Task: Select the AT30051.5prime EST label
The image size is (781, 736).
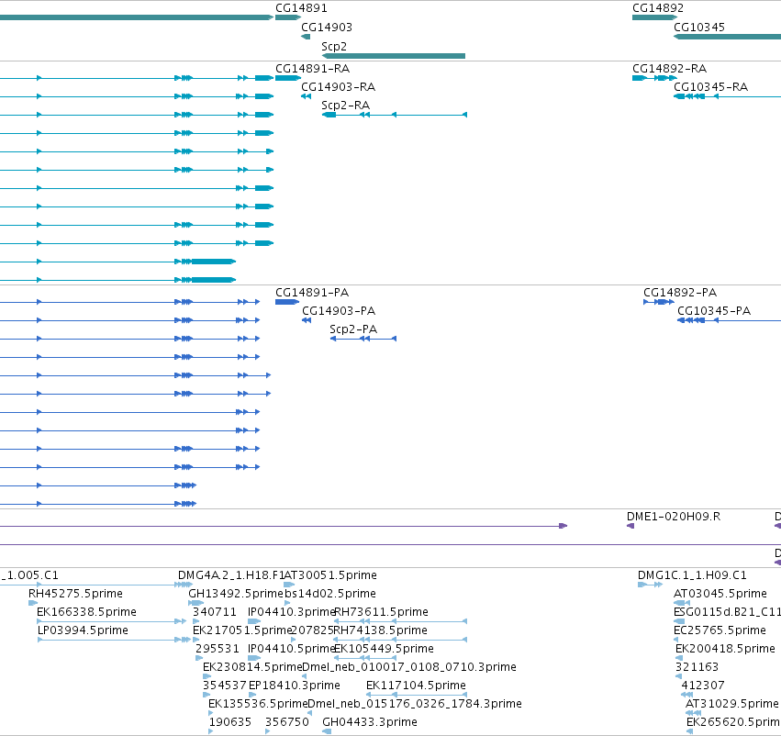Action: coord(330,575)
